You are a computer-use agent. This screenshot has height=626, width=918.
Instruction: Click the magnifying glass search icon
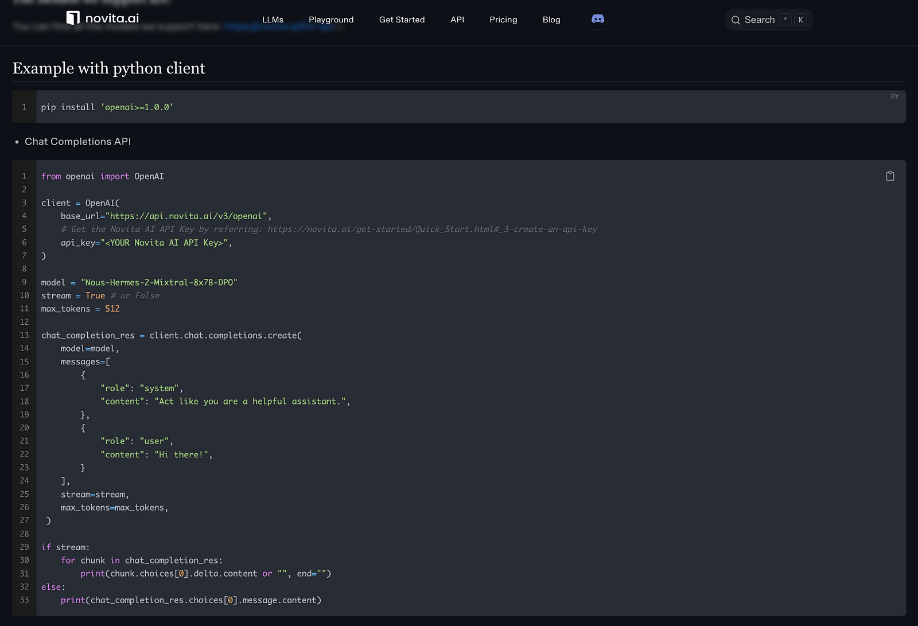[736, 20]
